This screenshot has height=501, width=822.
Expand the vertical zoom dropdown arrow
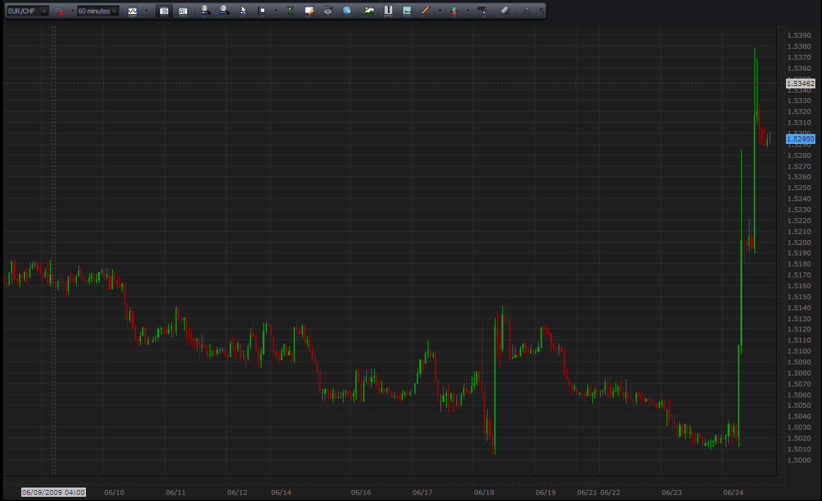point(276,11)
